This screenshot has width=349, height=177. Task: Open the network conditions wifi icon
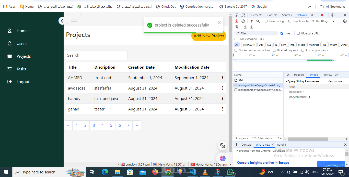(x=237, y=27)
